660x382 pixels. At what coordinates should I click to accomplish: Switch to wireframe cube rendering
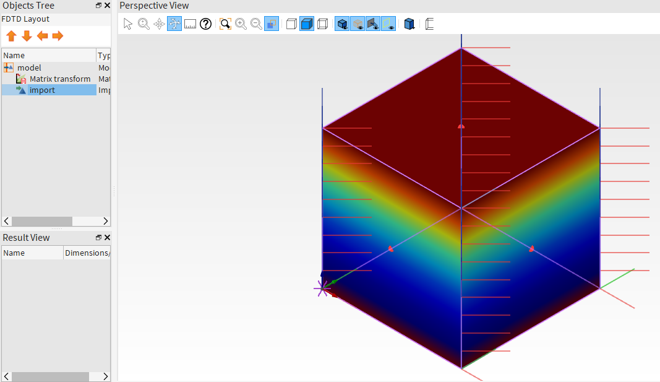click(322, 24)
